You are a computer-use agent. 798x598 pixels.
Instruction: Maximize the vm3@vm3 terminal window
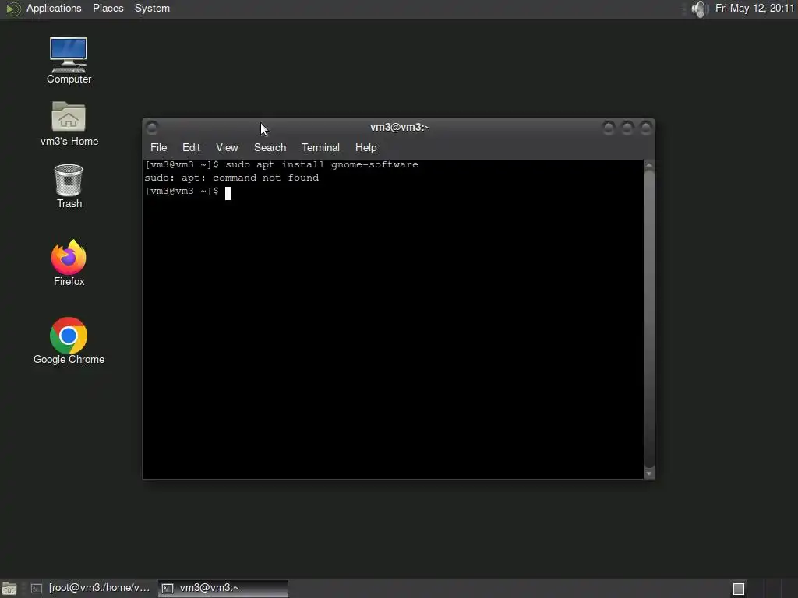coord(627,128)
